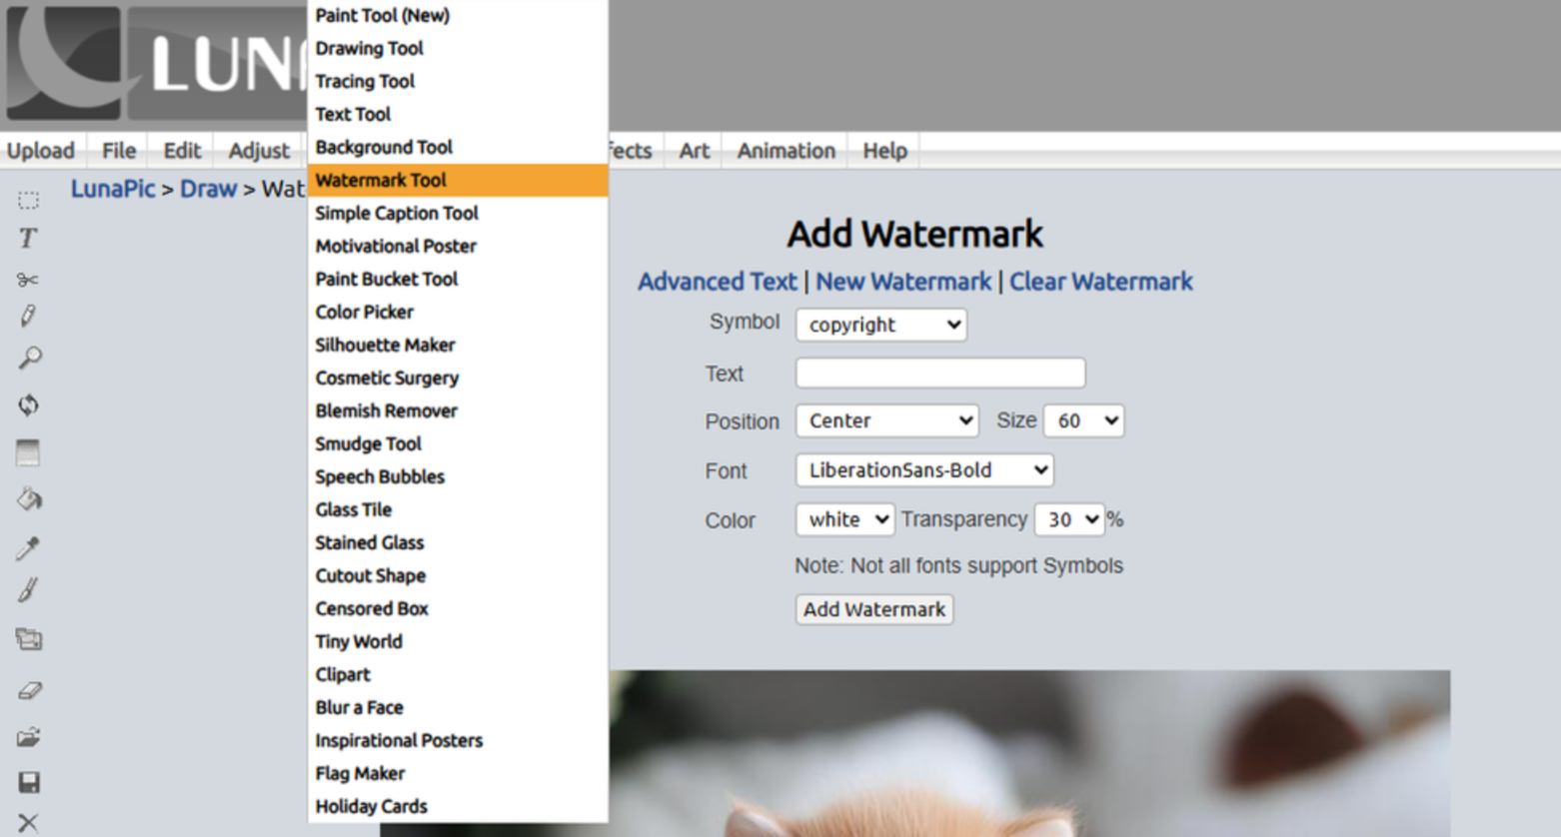Click the watermark Text input field
This screenshot has width=1561, height=837.
click(940, 374)
